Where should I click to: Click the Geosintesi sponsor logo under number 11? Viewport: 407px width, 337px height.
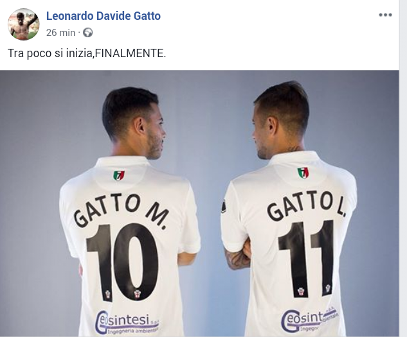[x=310, y=320]
